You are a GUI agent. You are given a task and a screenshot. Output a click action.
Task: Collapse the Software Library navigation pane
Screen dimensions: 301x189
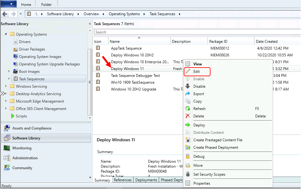pyautogui.click(x=90, y=24)
